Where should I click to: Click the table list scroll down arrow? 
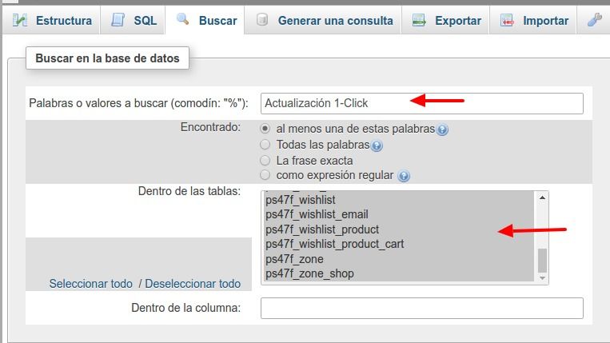[x=542, y=278]
